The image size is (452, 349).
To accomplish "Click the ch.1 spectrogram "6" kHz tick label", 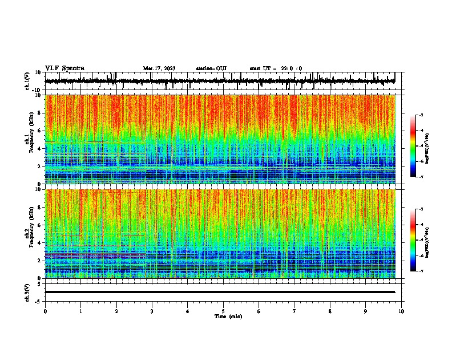I will pyautogui.click(x=40, y=131).
